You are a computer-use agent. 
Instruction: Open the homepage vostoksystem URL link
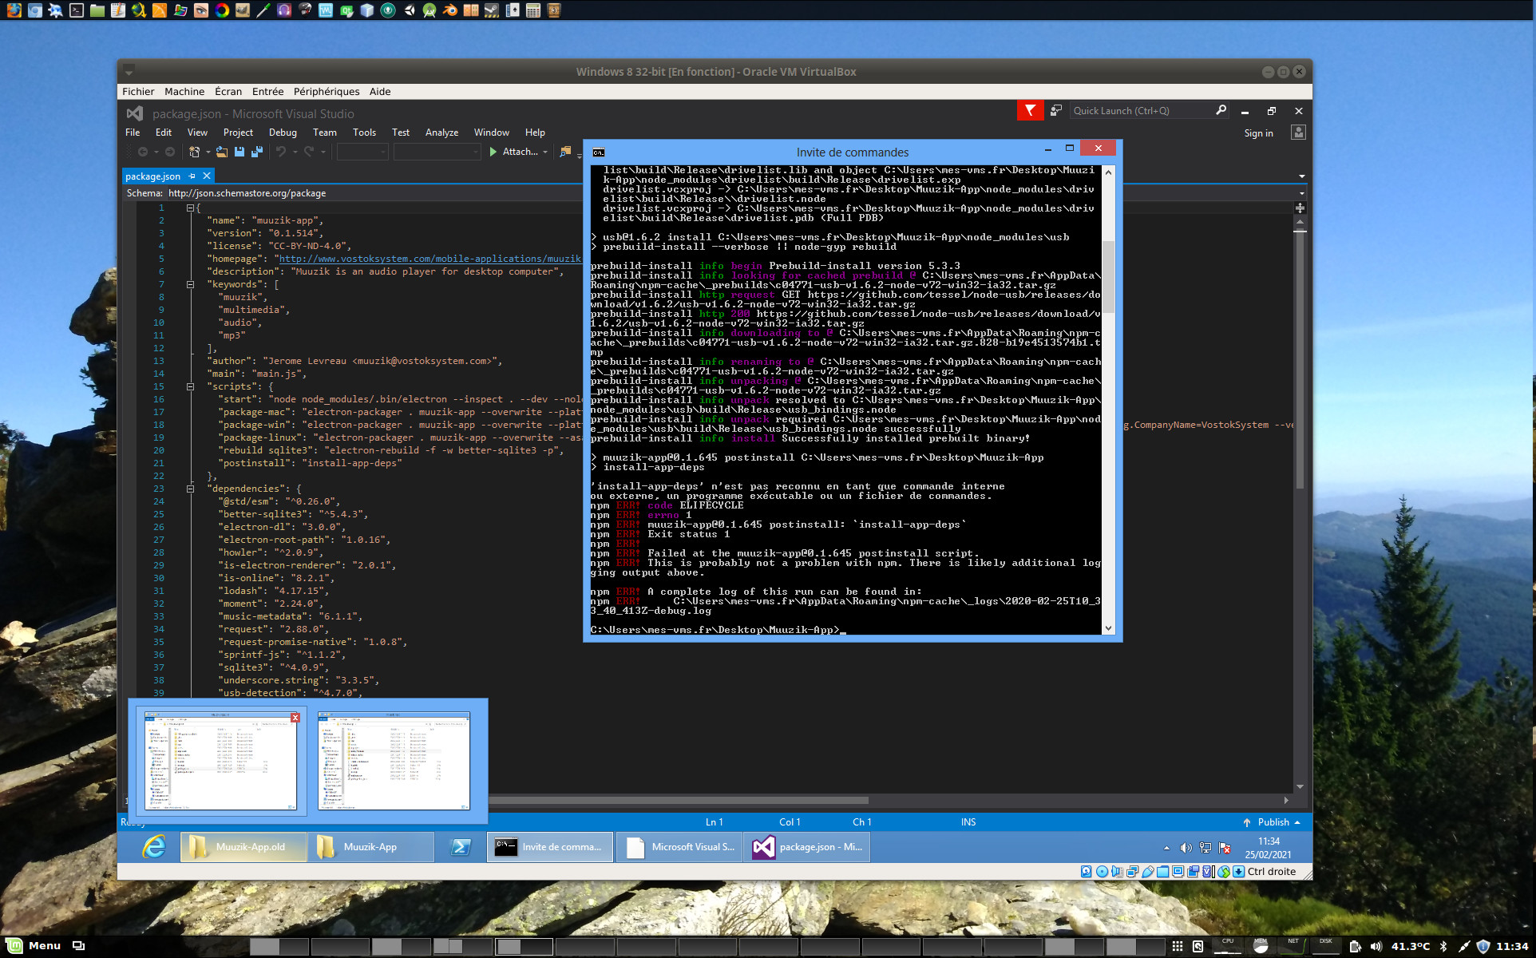430,259
